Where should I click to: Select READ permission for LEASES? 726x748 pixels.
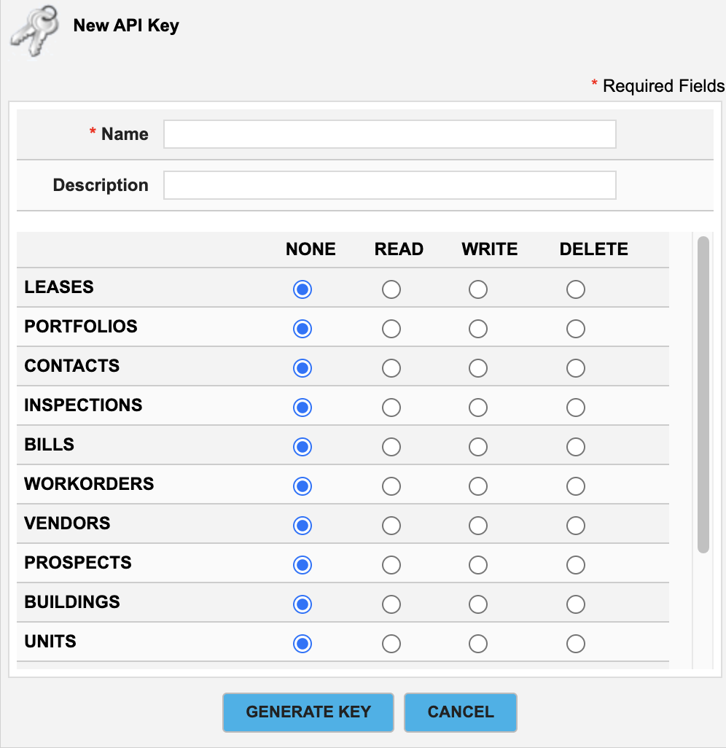coord(391,289)
